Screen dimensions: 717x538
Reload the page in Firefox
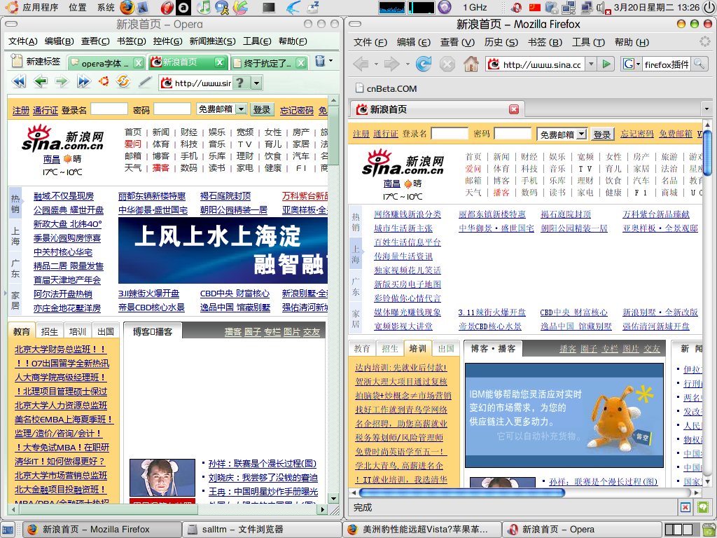424,64
